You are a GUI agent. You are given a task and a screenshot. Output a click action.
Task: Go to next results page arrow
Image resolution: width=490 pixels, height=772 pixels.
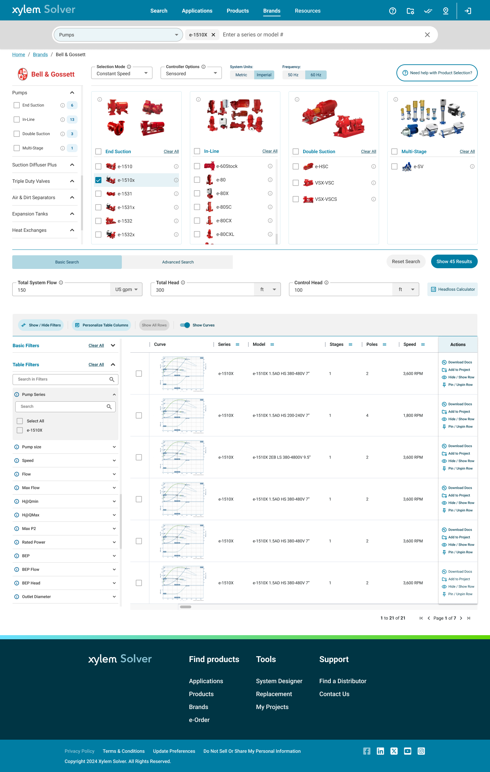pos(461,618)
